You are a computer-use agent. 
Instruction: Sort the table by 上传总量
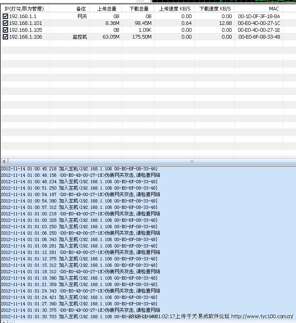pos(107,8)
